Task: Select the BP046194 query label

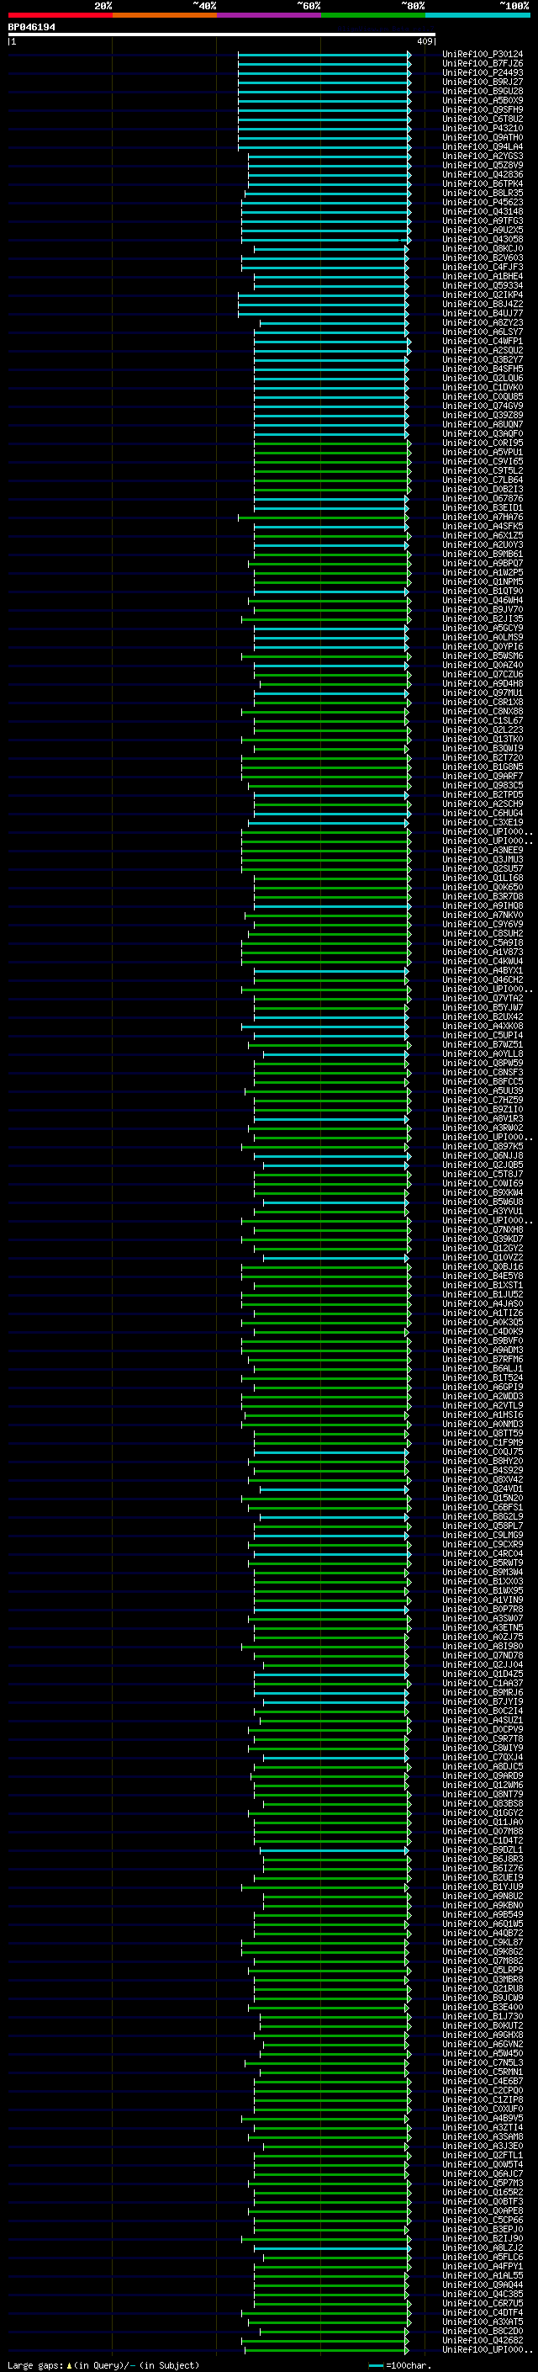Action: click(x=31, y=28)
